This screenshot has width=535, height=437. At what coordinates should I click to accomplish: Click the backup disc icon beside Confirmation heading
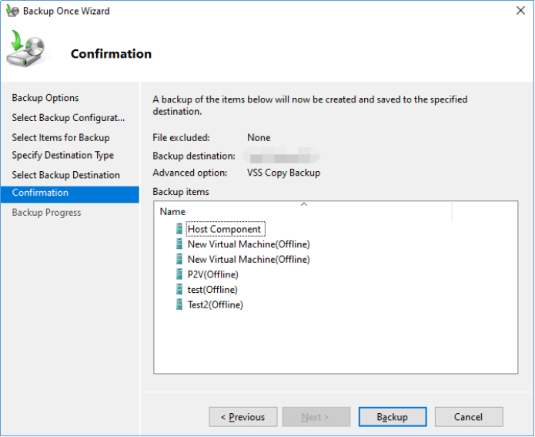tap(27, 51)
